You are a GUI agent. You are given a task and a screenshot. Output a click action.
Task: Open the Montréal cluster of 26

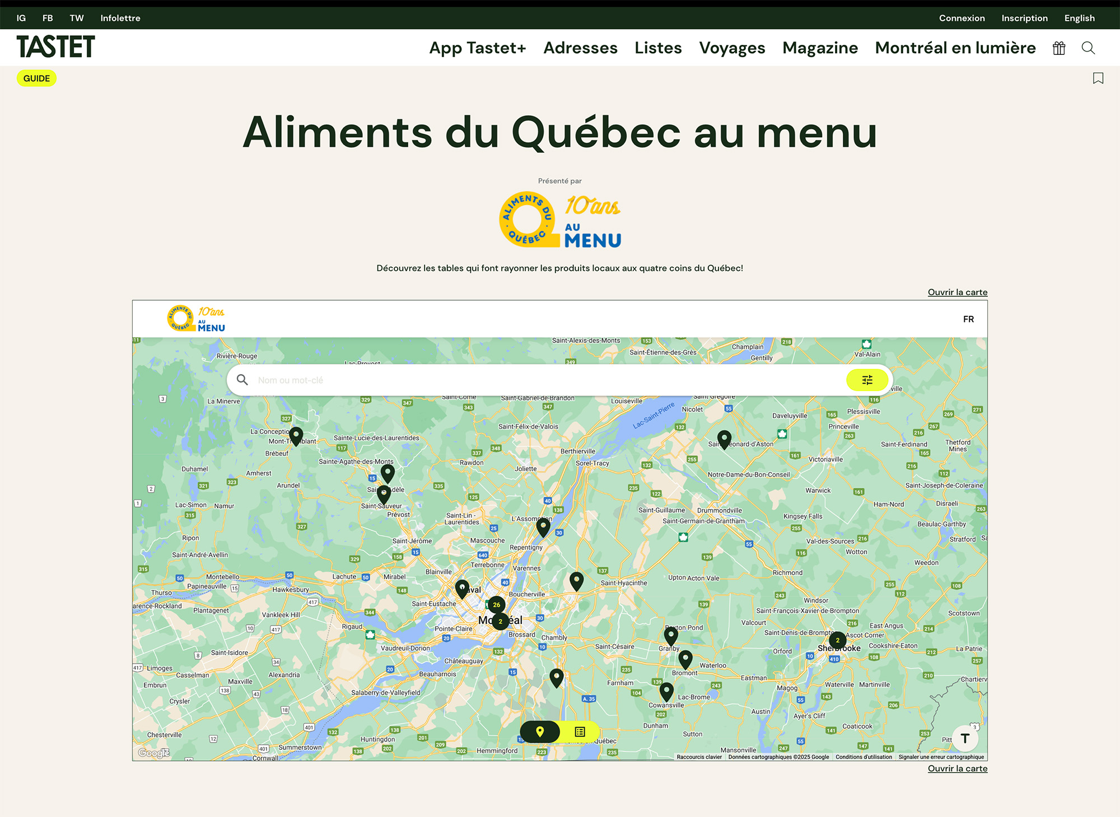[x=496, y=605]
